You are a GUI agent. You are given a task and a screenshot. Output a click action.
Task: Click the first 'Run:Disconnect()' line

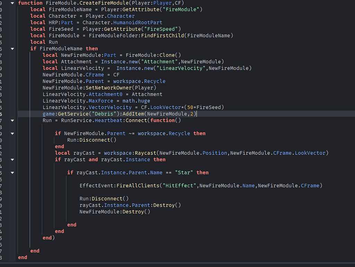(x=92, y=140)
